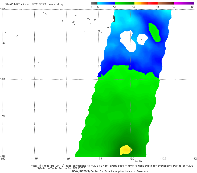Click the 'Note: 1) Times are GMT' line

pos(112,166)
